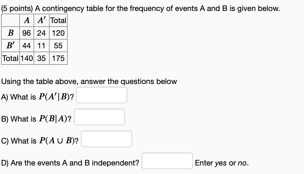304x174 pixels.
Task: Select the cell containing 44
Action: 26,46
